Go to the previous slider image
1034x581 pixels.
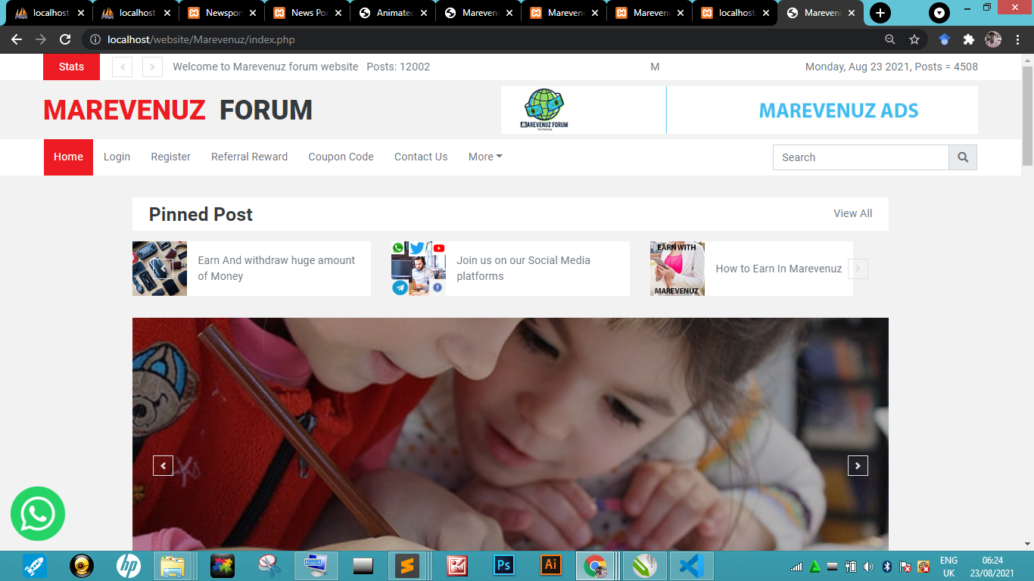[x=163, y=465]
